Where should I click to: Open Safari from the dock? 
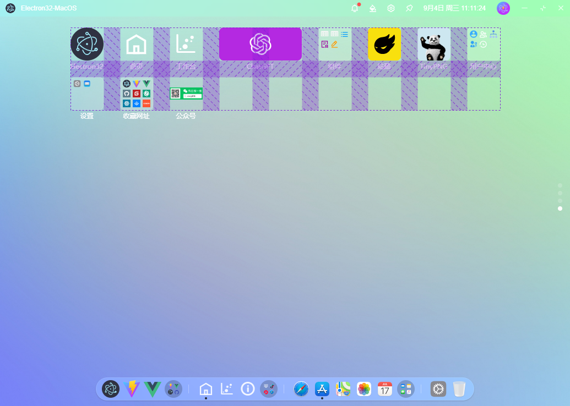pyautogui.click(x=301, y=389)
